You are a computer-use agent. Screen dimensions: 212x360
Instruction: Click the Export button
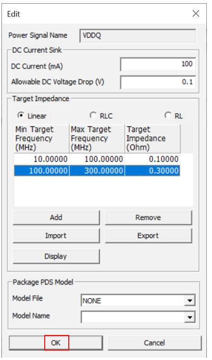tap(148, 236)
